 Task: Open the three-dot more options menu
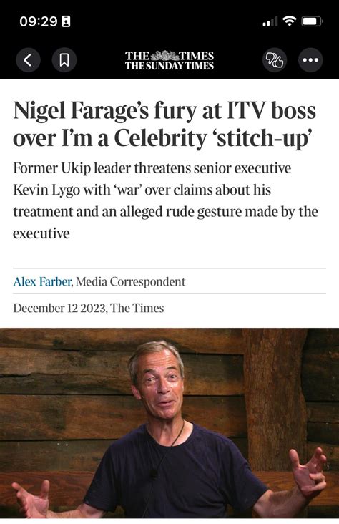310,60
